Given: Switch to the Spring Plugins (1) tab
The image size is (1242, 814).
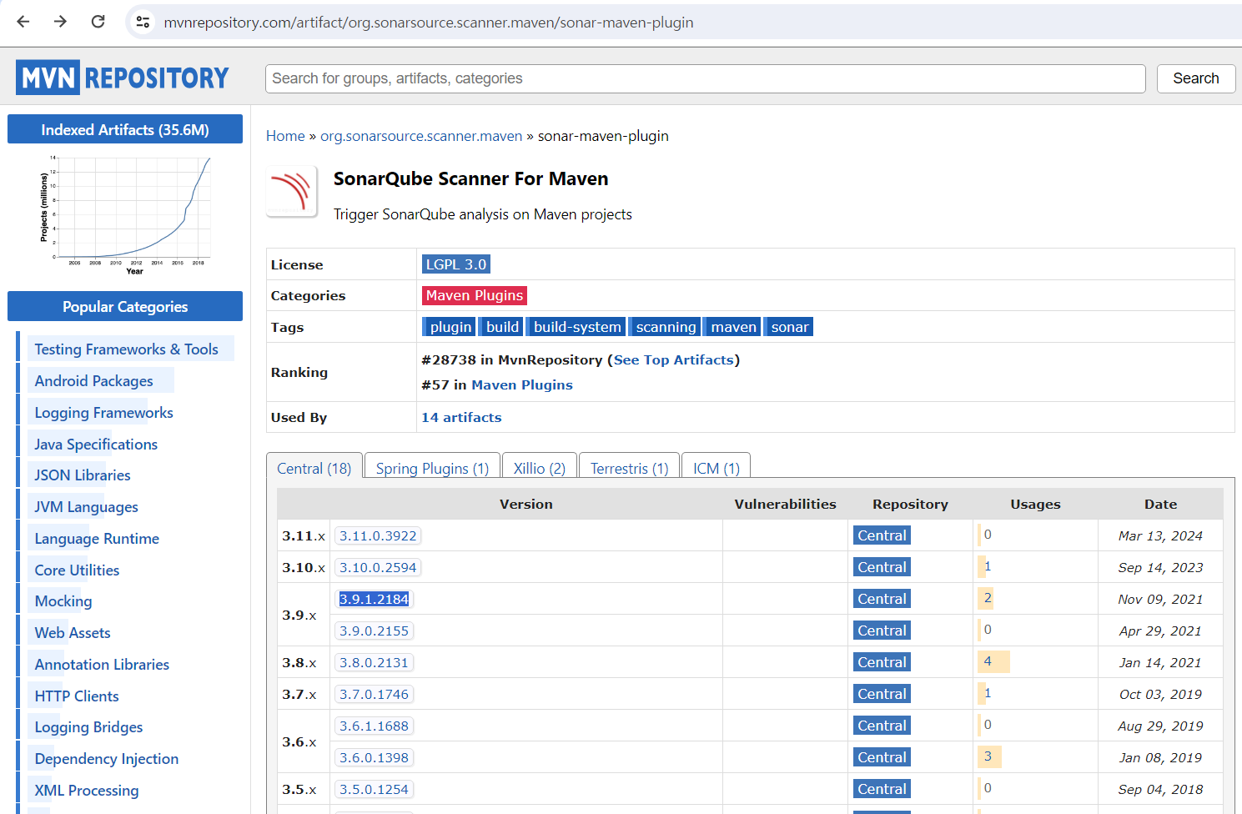Looking at the screenshot, I should pos(432,468).
